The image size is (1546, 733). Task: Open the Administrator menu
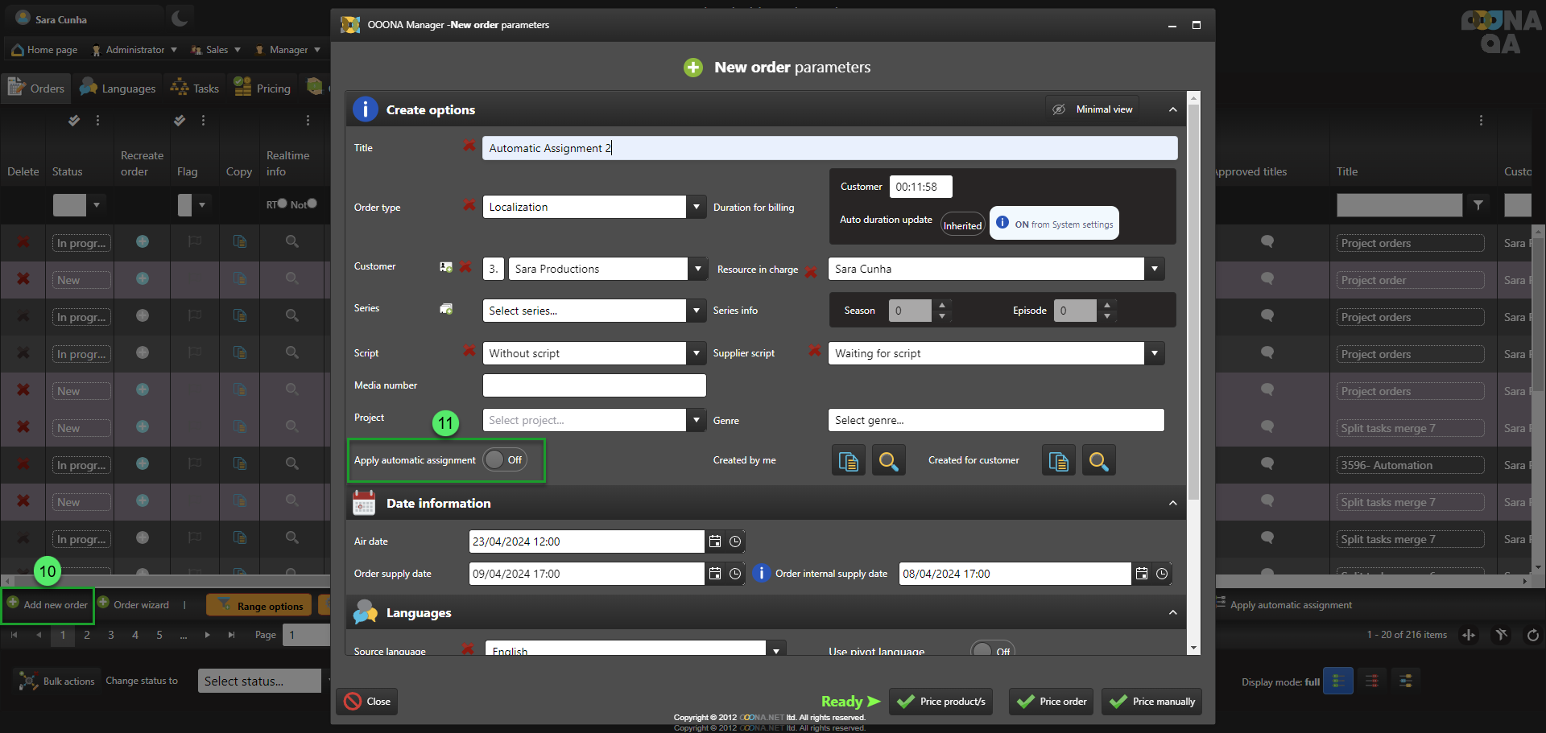pyautogui.click(x=134, y=50)
